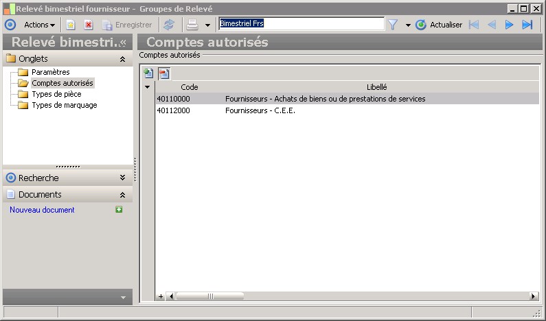Open the print options dropdown arrow
The image size is (546, 321).
click(207, 25)
